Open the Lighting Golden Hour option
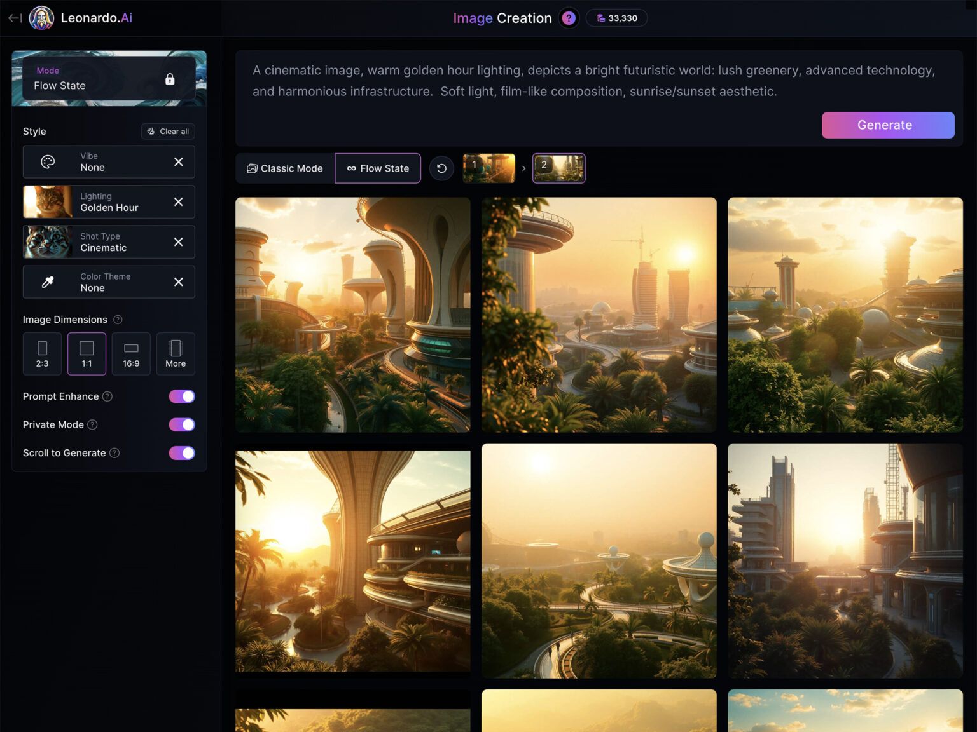Image resolution: width=977 pixels, height=732 pixels. (109, 202)
